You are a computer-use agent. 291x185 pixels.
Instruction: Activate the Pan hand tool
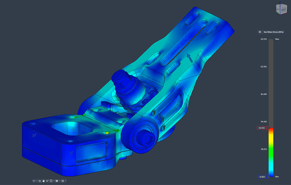pos(43,181)
